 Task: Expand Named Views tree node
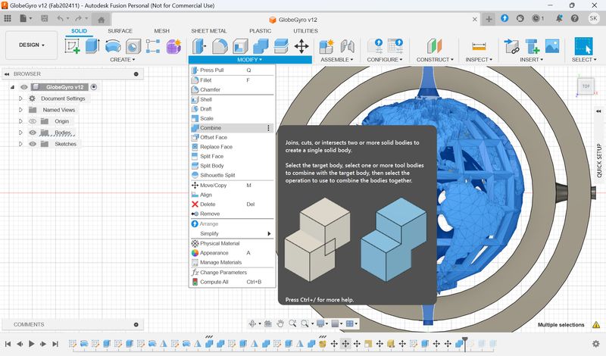[x=20, y=110]
